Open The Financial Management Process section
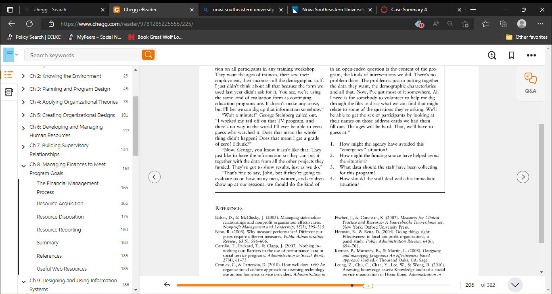 pos(67,188)
